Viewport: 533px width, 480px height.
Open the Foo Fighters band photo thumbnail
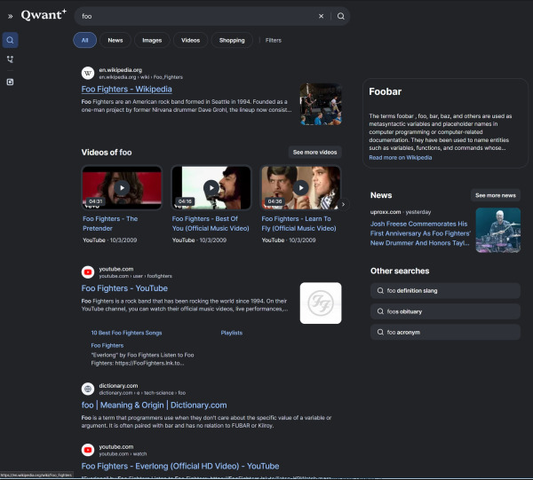point(321,104)
